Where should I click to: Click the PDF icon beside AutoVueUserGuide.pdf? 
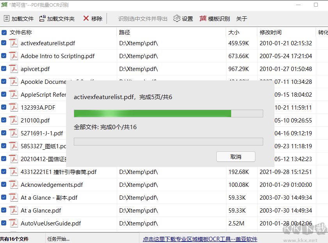coord(13,223)
